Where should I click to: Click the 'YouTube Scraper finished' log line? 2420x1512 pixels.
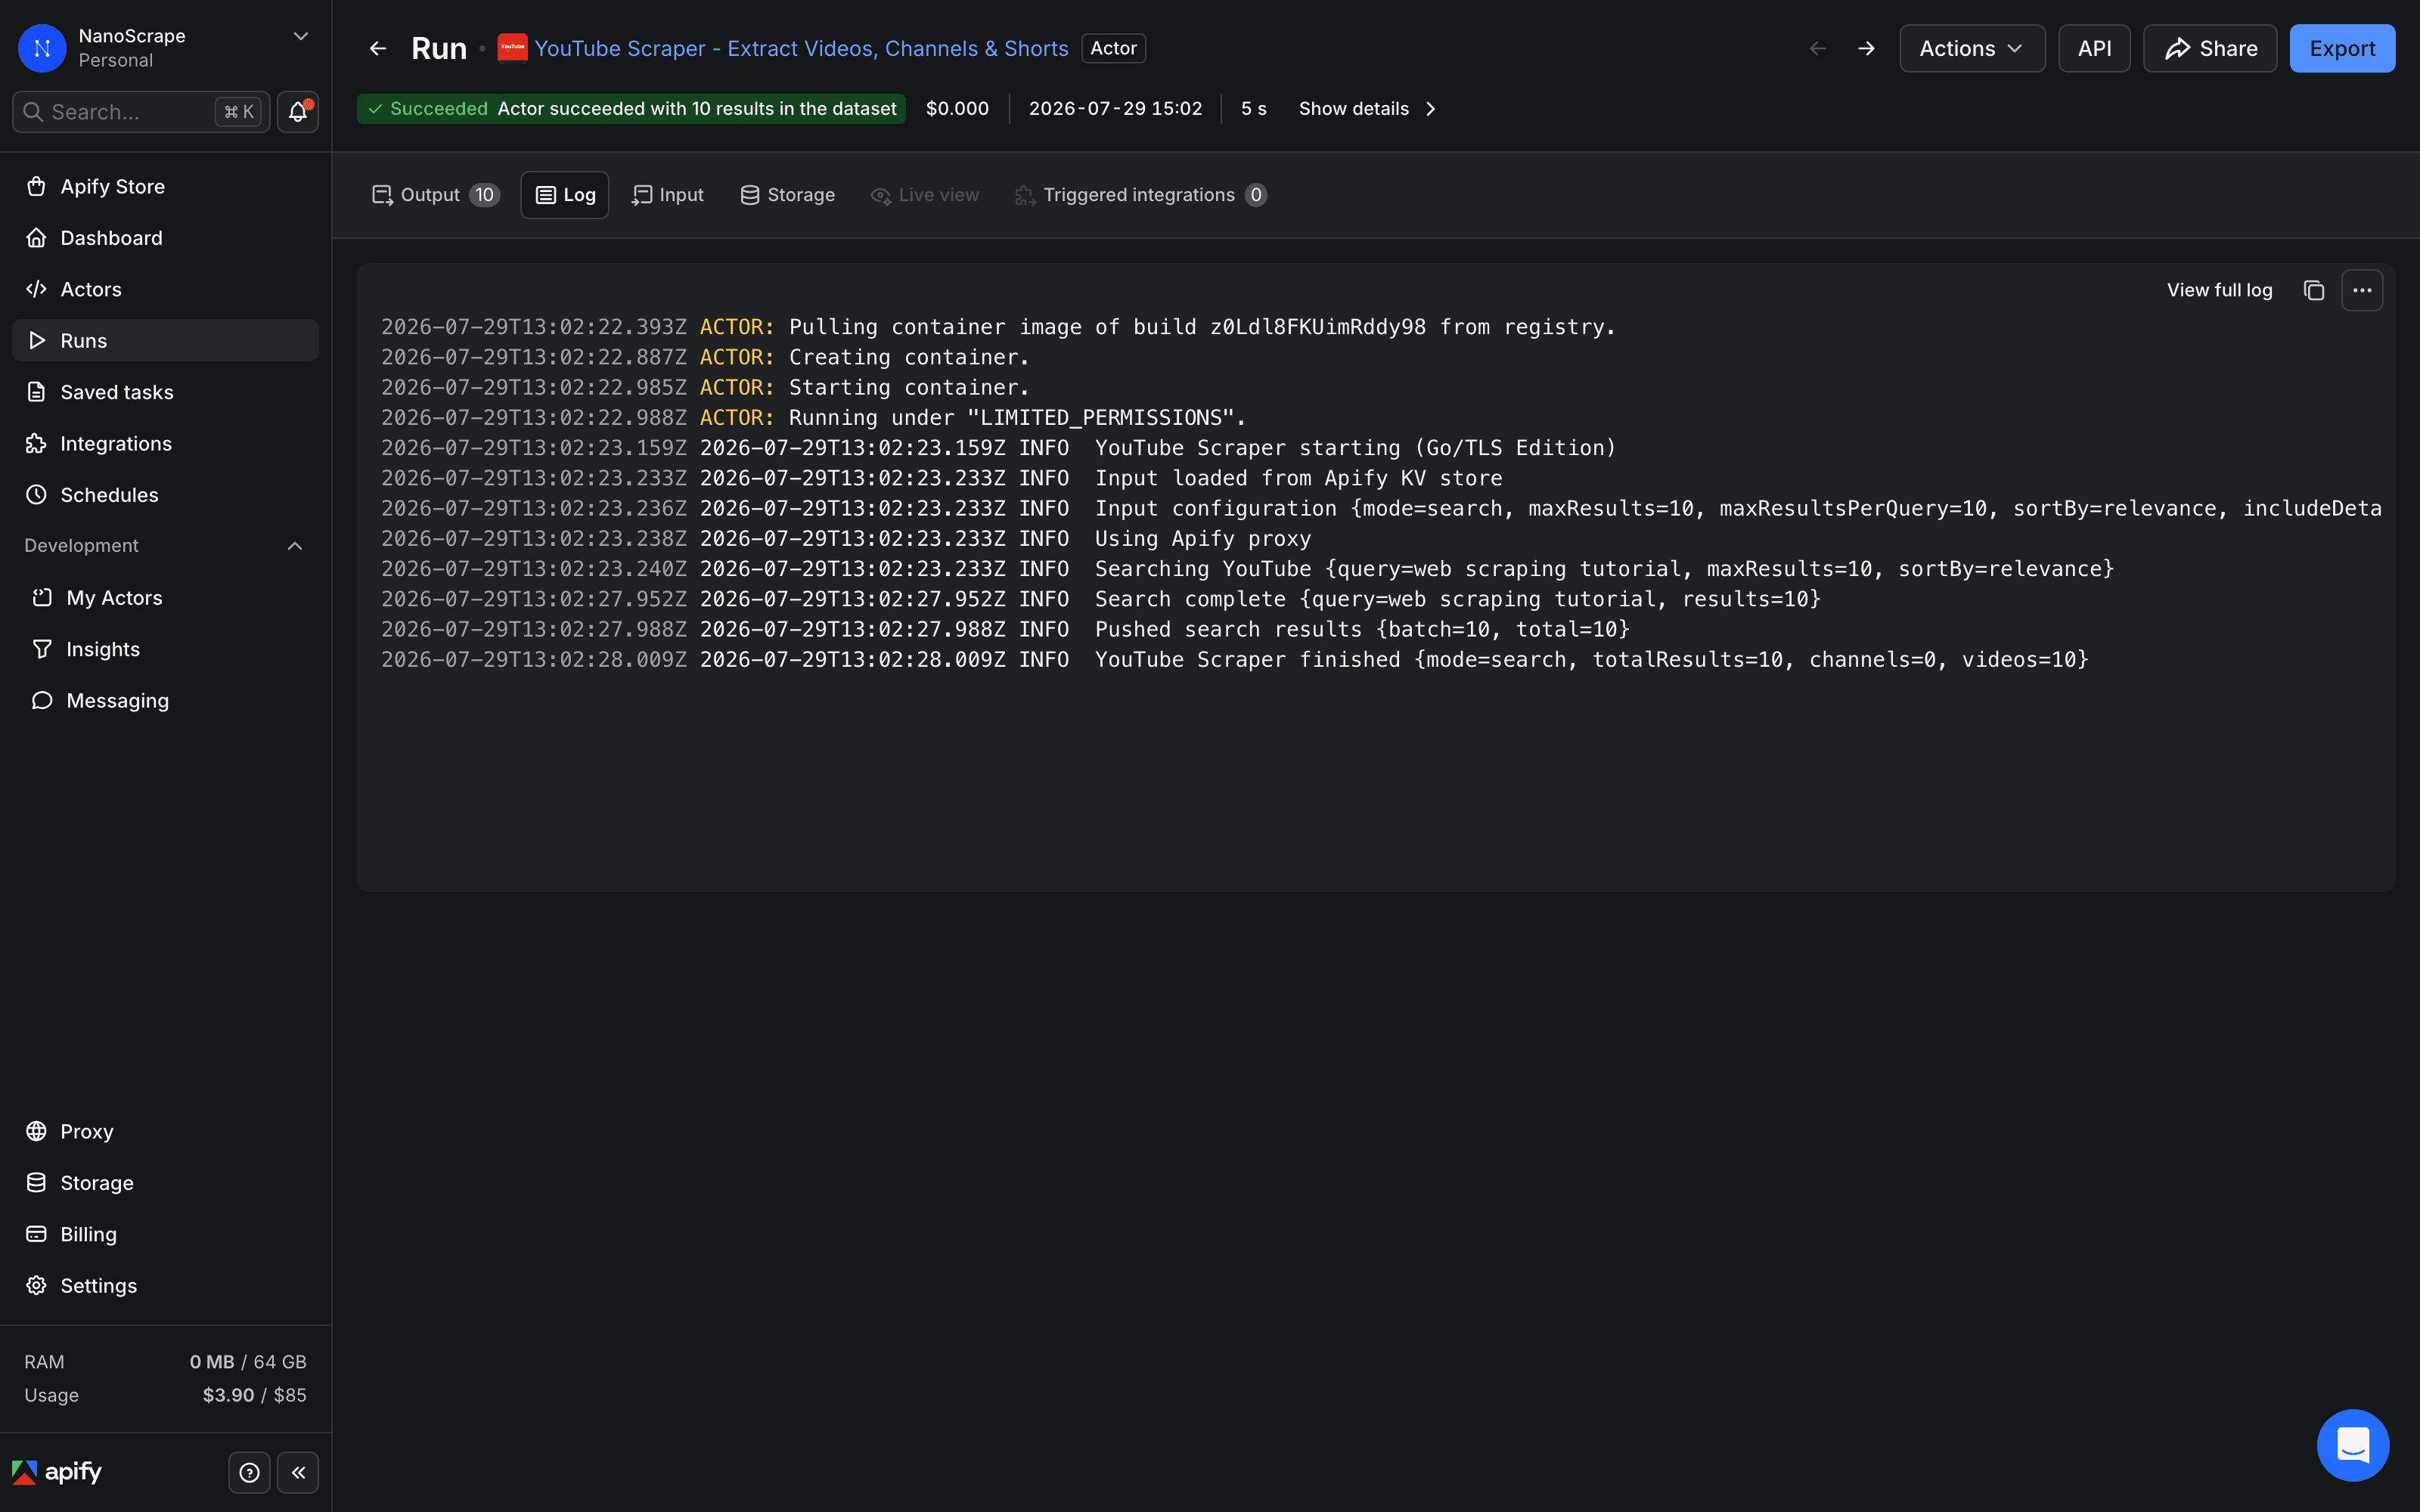[x=1235, y=659]
